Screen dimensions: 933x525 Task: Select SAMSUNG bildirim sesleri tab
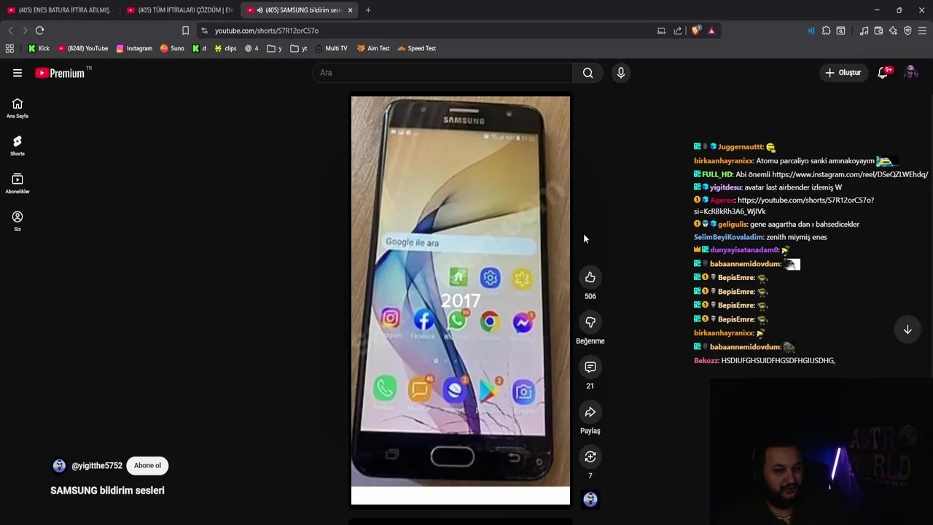click(x=299, y=10)
